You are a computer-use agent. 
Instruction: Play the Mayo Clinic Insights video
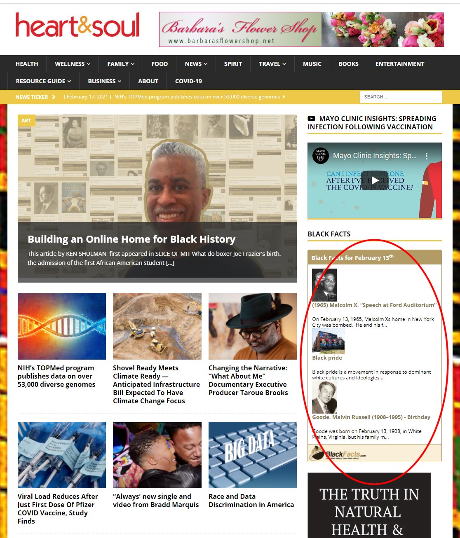374,180
